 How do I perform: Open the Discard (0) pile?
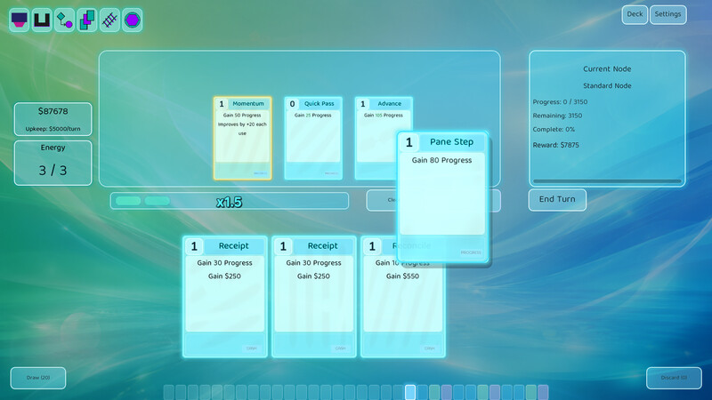674,378
